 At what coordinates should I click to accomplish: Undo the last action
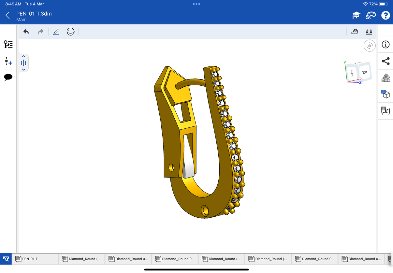(x=26, y=32)
